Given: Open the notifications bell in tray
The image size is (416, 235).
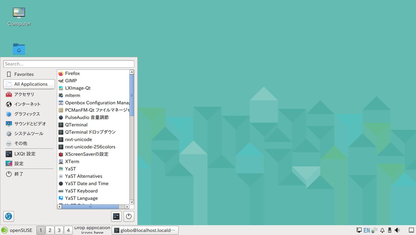Looking at the screenshot, I should click(382, 230).
